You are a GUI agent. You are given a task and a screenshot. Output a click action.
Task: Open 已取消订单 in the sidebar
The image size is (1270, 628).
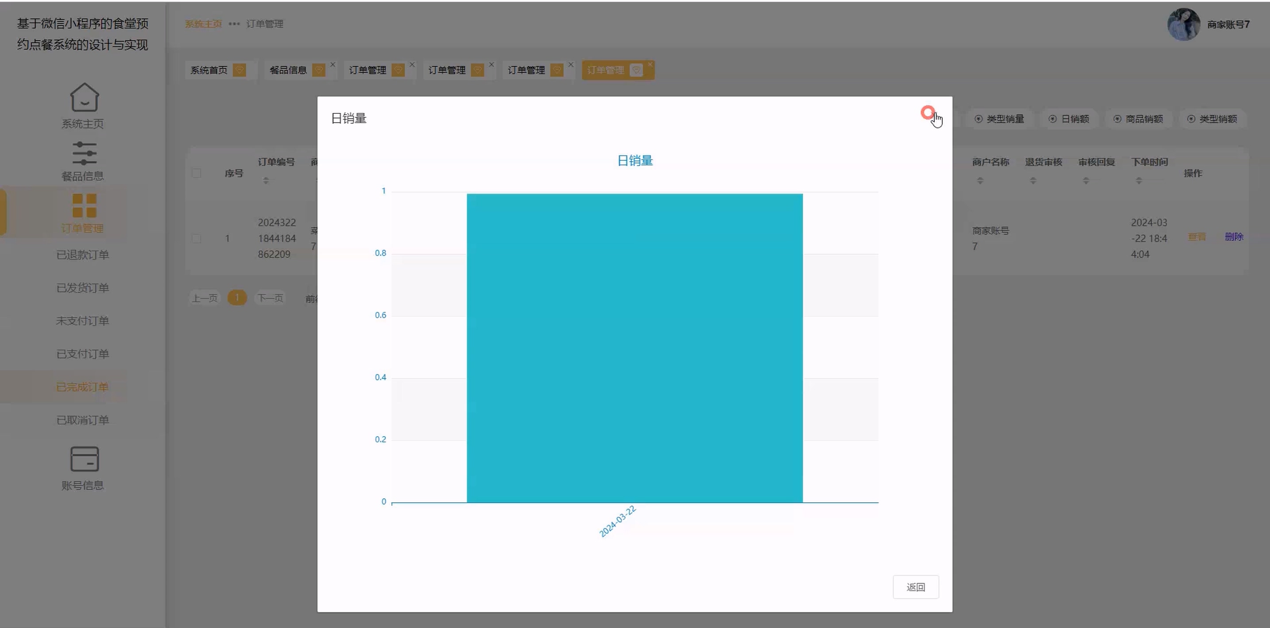point(82,420)
